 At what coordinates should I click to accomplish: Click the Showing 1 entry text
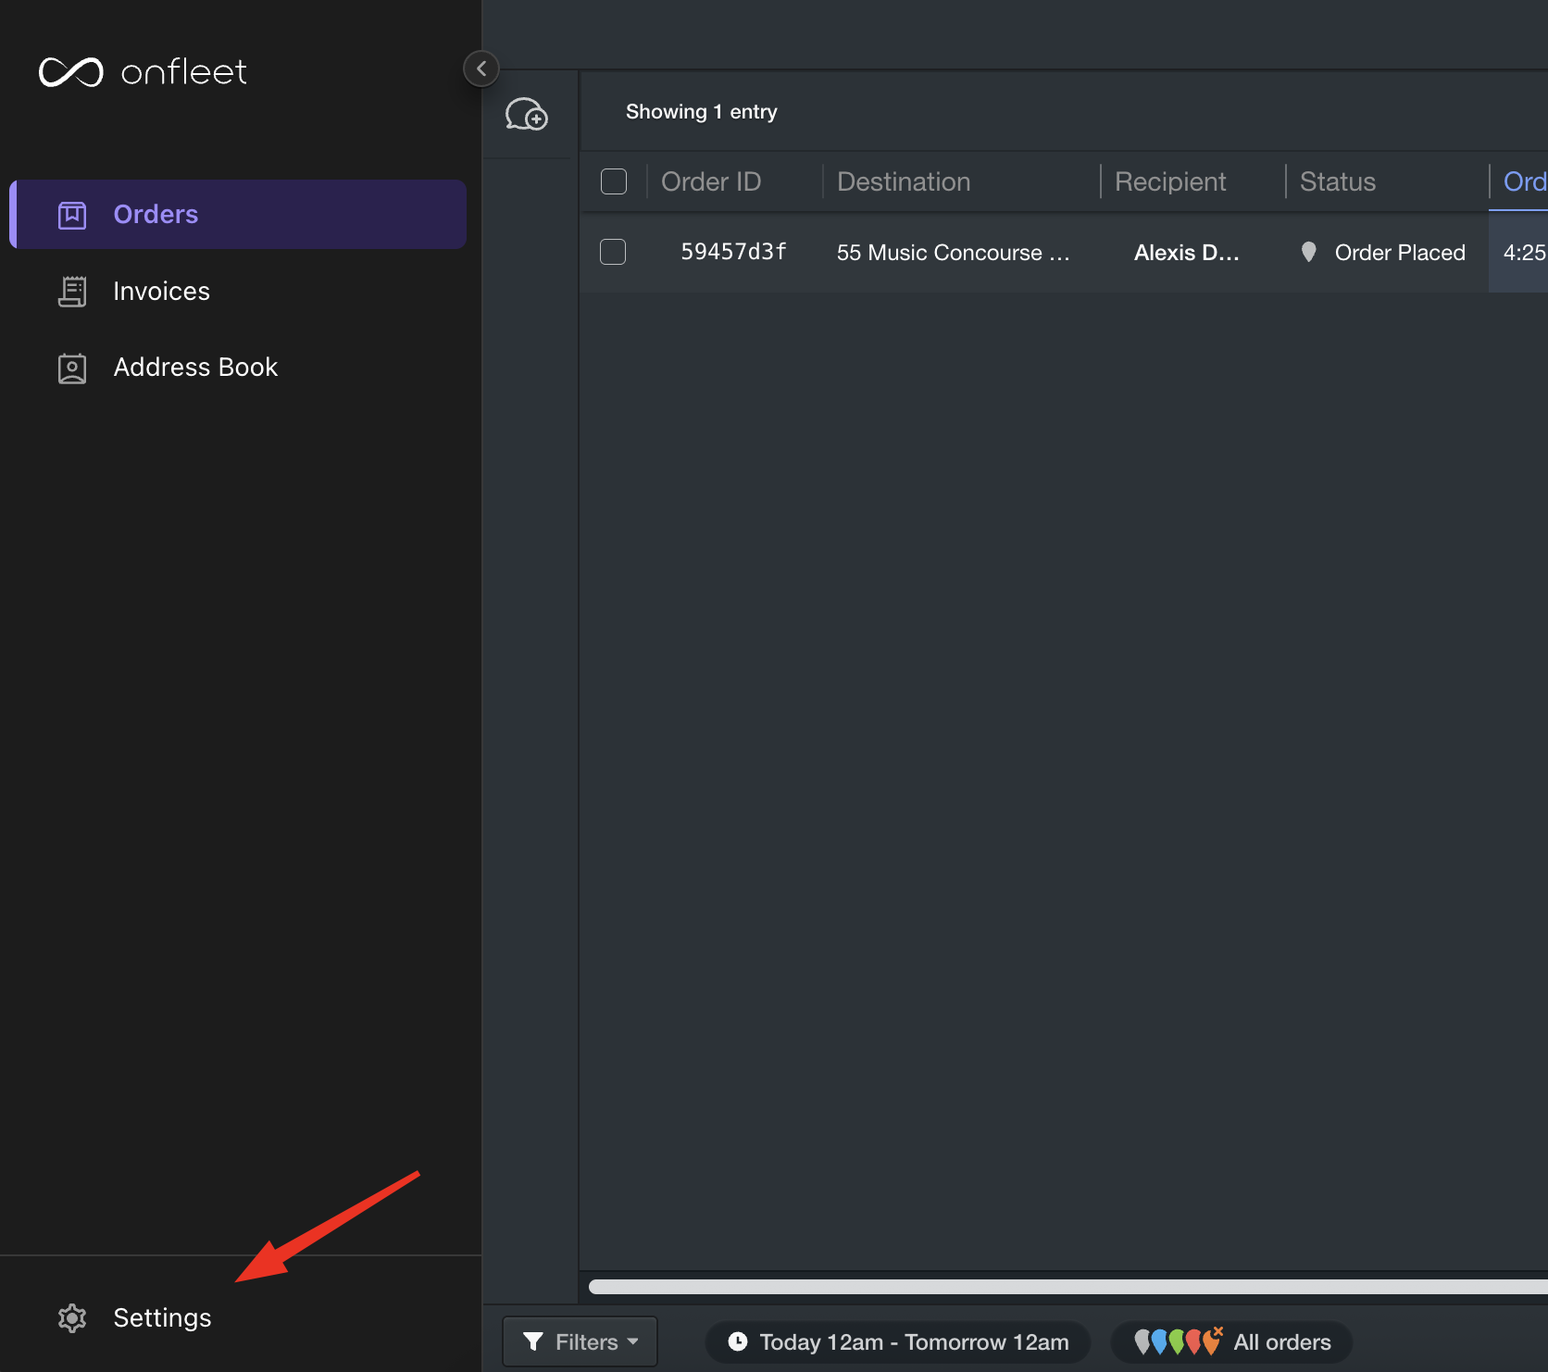pos(701,112)
